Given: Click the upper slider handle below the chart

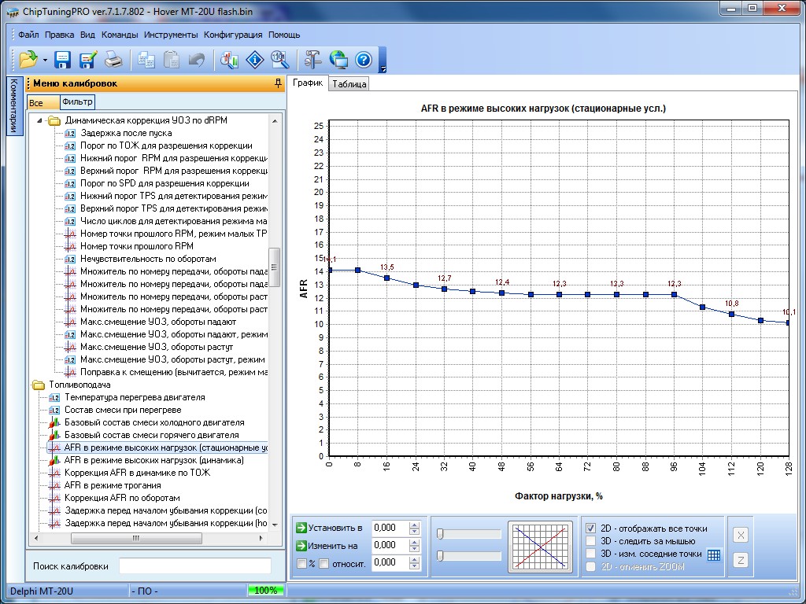Looking at the screenshot, I should pos(440,534).
